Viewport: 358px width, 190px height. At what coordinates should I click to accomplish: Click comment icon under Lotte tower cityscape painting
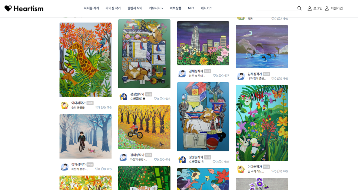pyautogui.click(x=220, y=76)
